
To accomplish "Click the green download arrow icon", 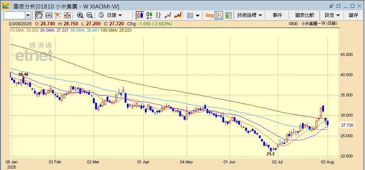I will pyautogui.click(x=228, y=15).
